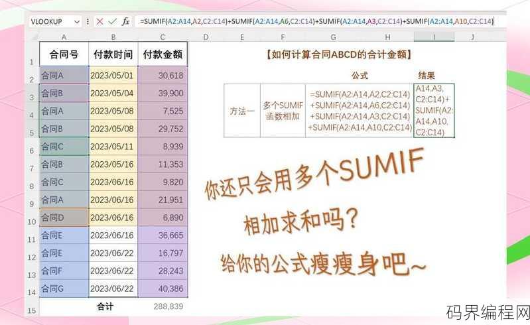
Task: Select column H header
Action: (x=387, y=37)
